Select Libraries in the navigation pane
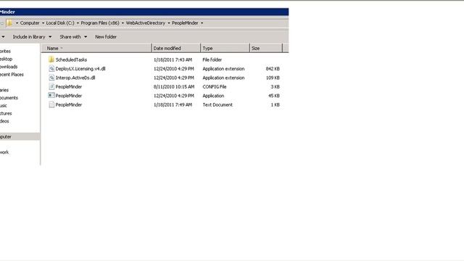The width and height of the screenshot is (464, 261). coord(4,90)
